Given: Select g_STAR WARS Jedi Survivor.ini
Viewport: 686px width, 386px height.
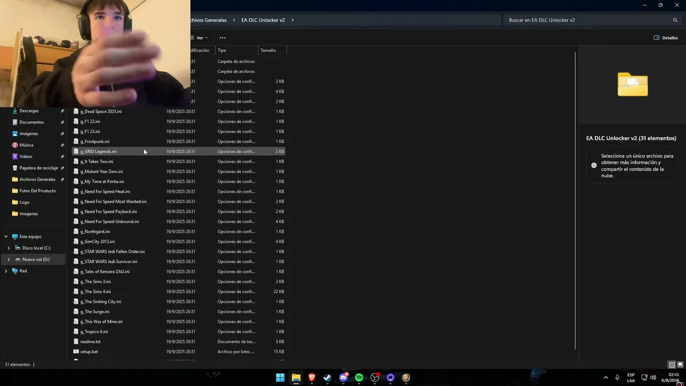Looking at the screenshot, I should 178,262.
